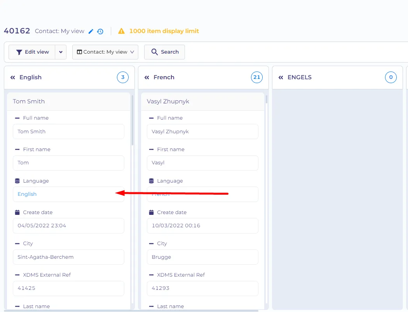Image resolution: width=408 pixels, height=312 pixels.
Task: Click the Search button
Action: click(x=164, y=52)
